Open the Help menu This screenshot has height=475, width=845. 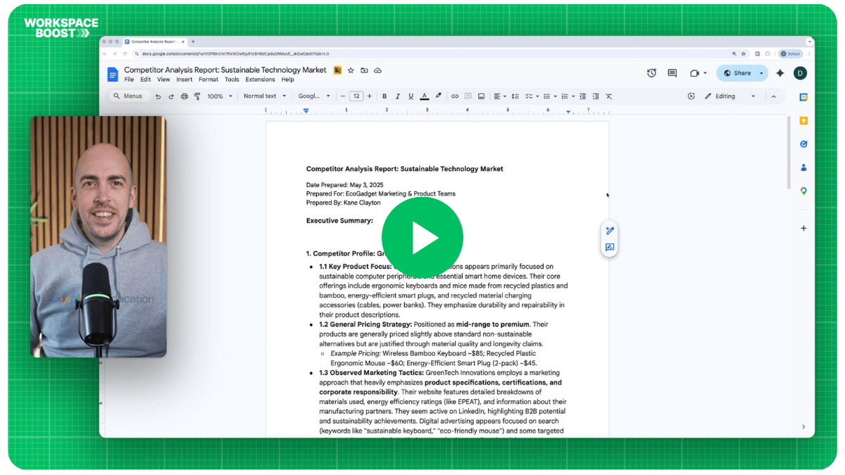click(287, 80)
